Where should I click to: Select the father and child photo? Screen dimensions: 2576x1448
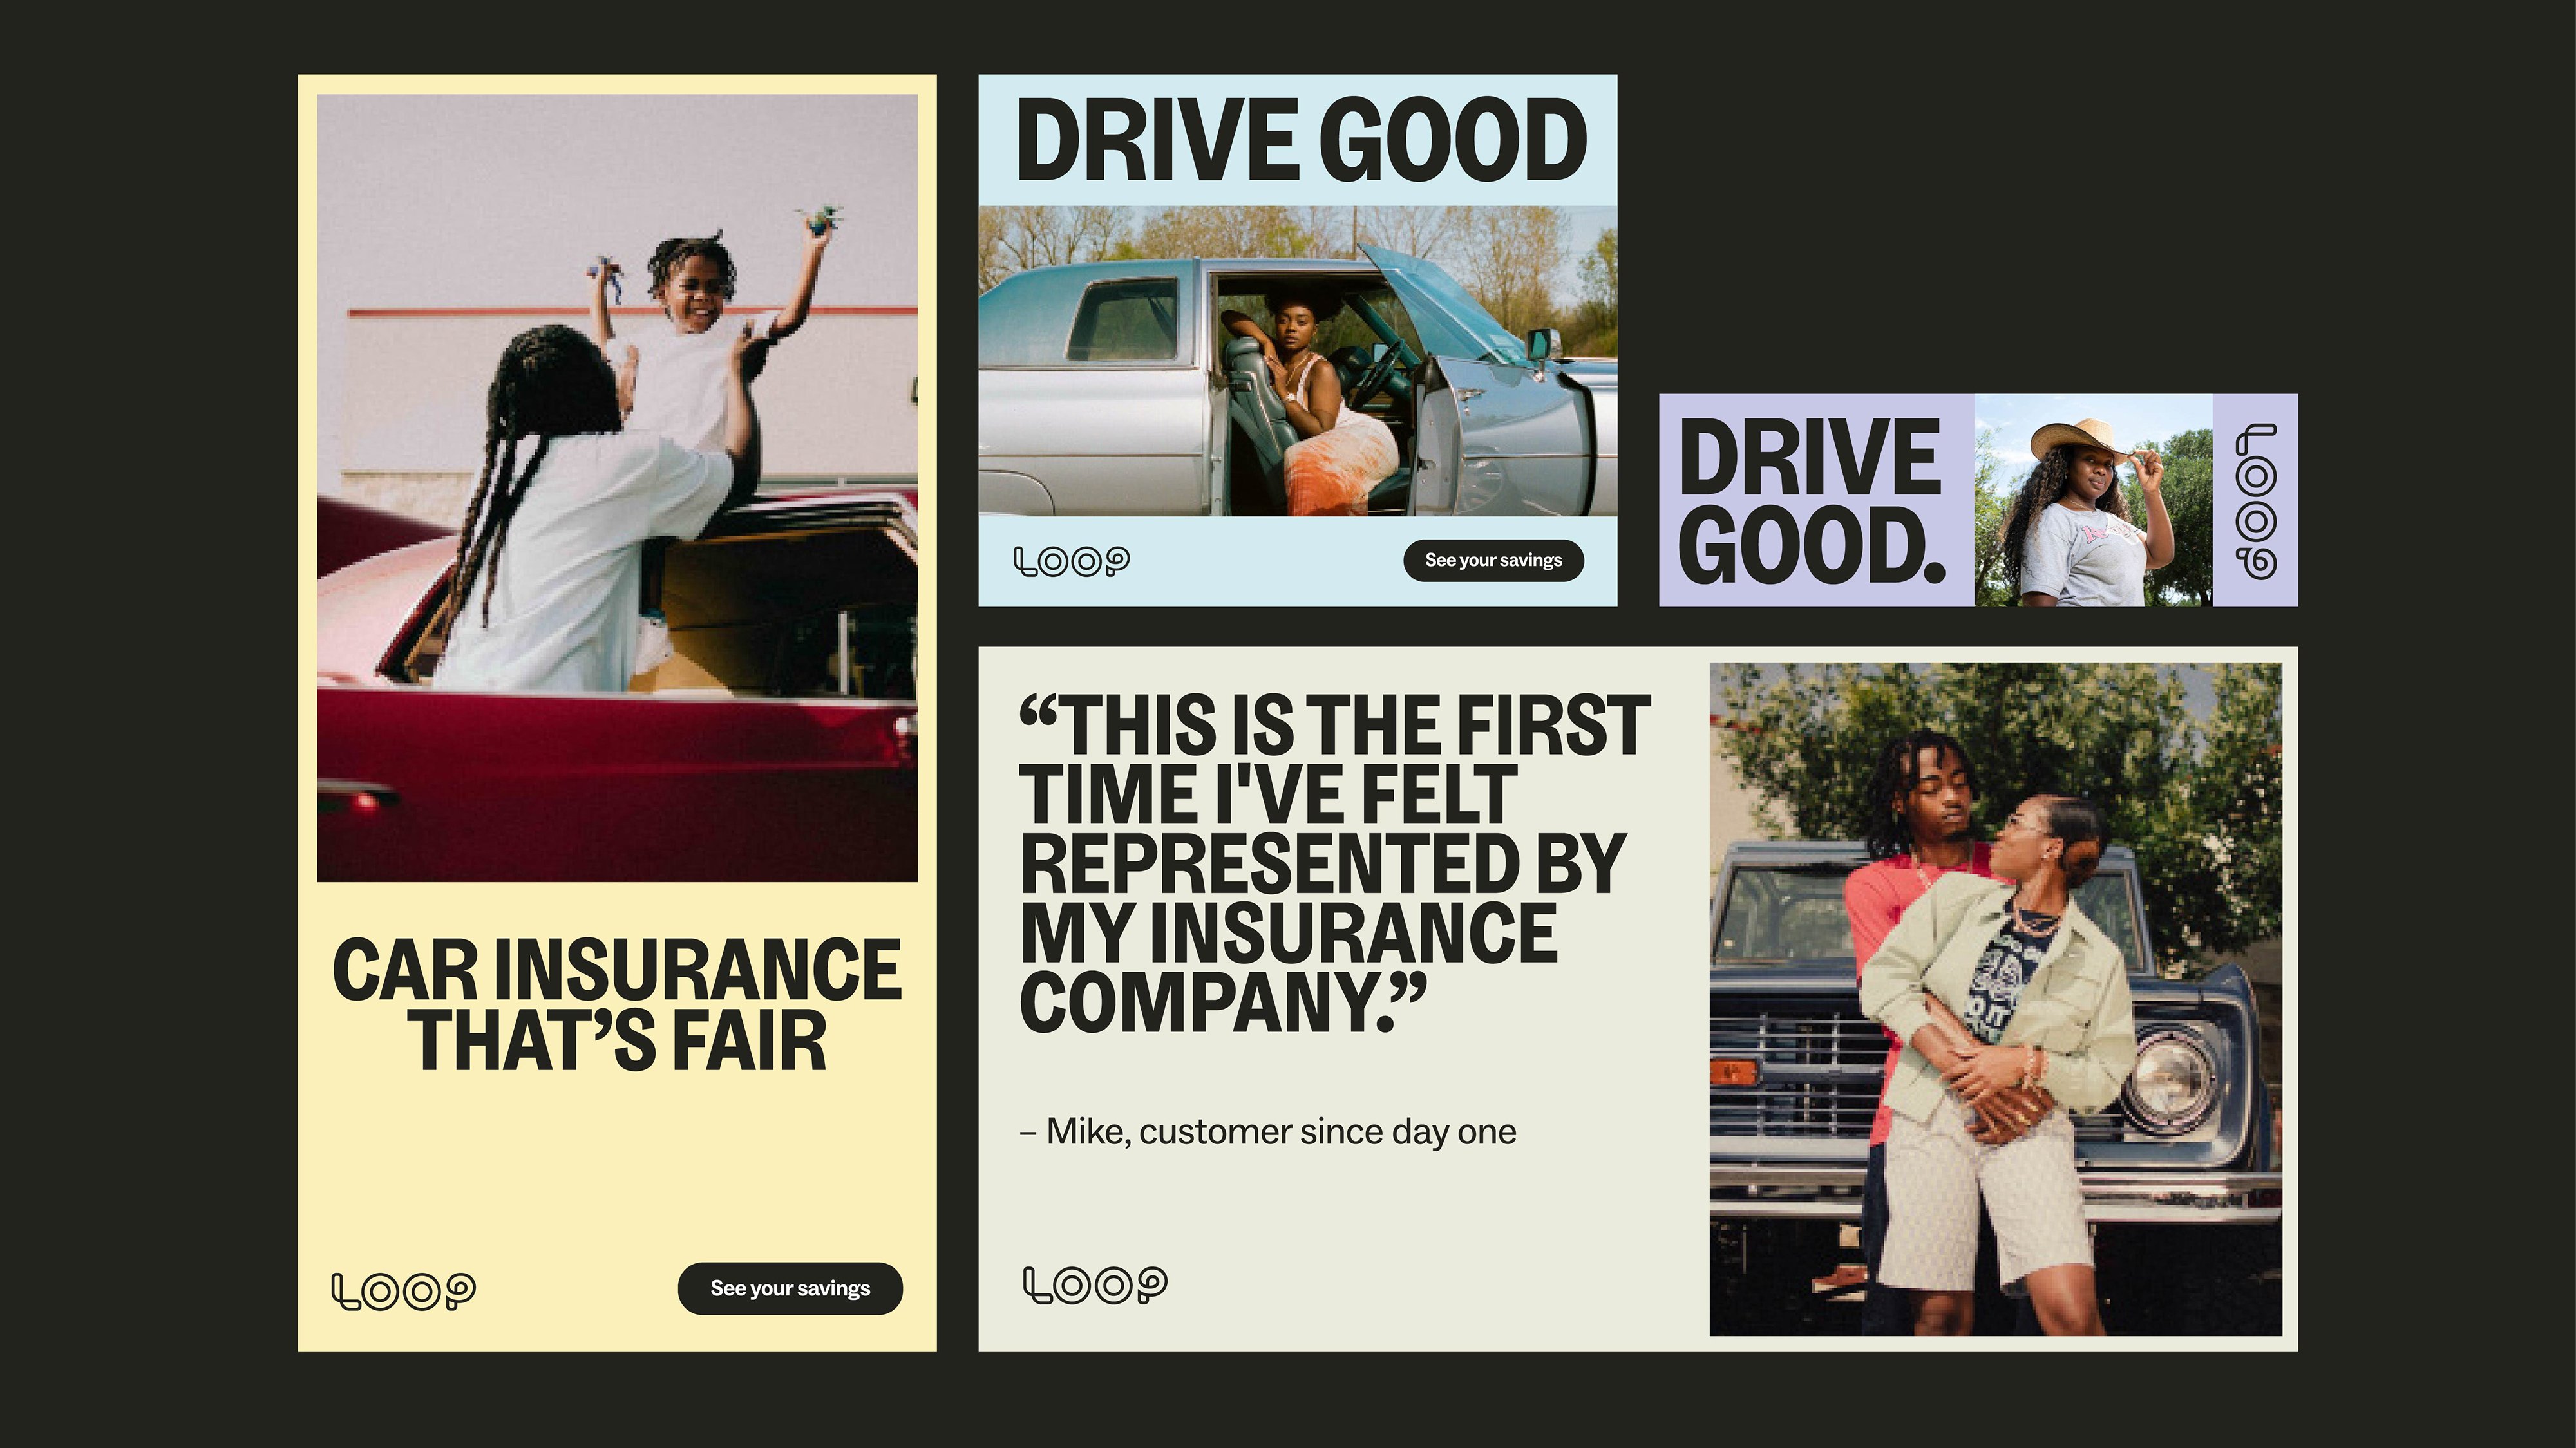(x=617, y=488)
